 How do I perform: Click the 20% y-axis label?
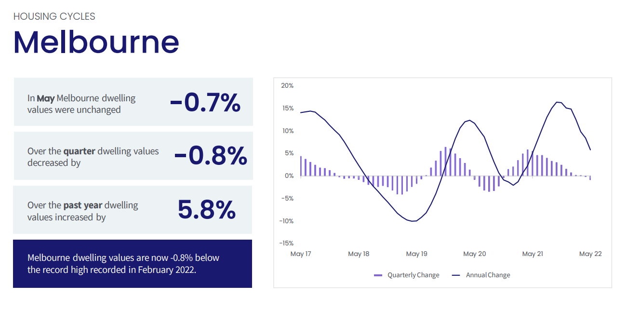tap(287, 86)
